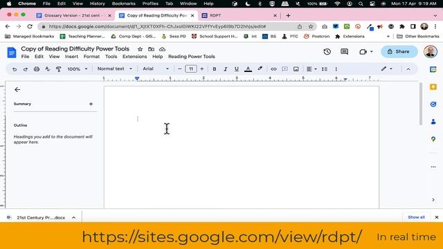
Task: Open the Tasks side panel icon
Action: [x=433, y=104]
